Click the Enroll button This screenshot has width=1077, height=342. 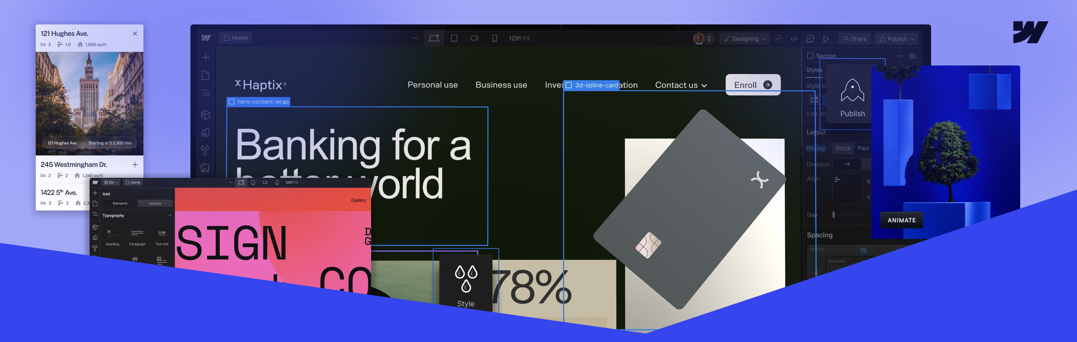tap(753, 85)
